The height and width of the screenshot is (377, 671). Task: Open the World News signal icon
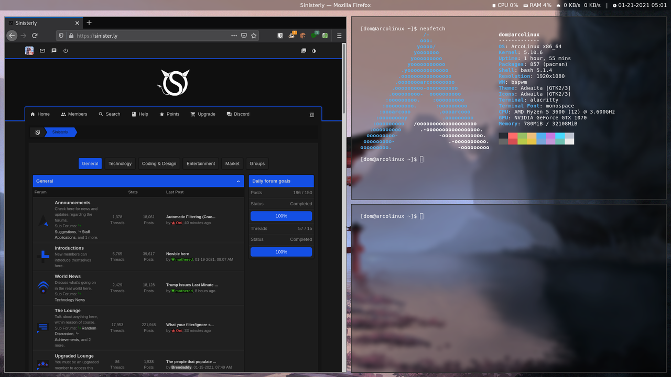(x=43, y=287)
